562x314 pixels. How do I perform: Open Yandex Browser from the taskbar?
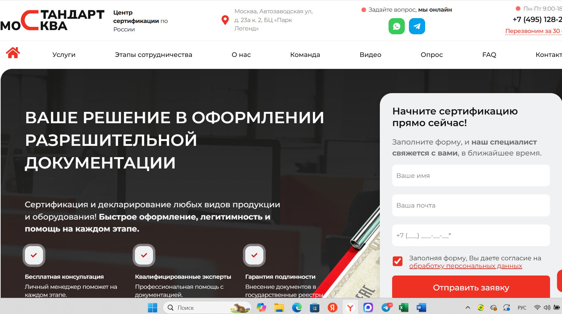click(x=350, y=308)
